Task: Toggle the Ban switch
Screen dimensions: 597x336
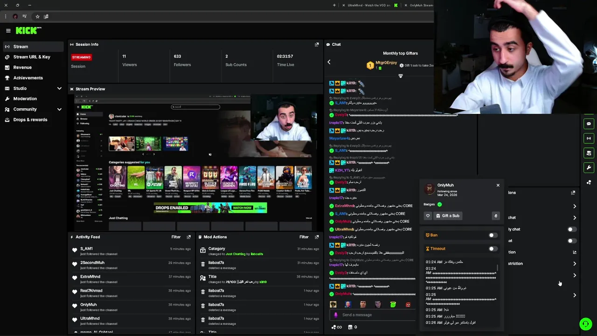Action: point(493,235)
